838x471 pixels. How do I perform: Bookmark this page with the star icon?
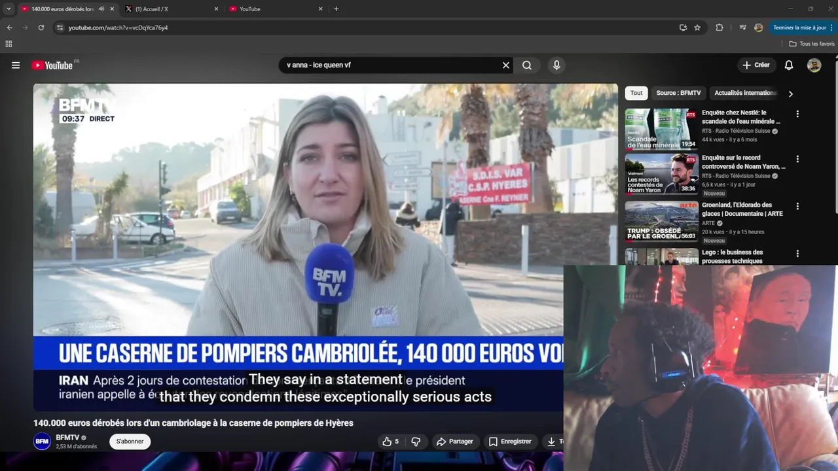[x=697, y=27]
